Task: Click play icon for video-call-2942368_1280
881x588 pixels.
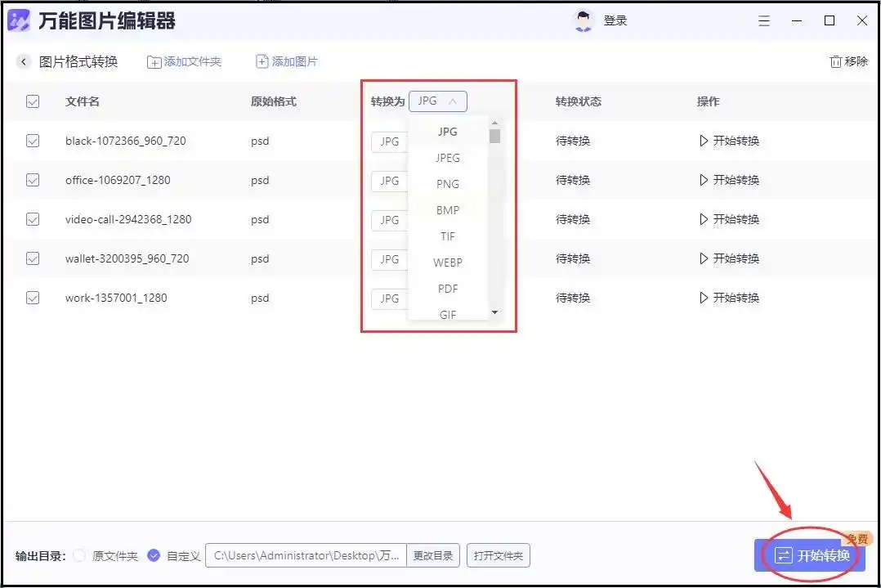Action: click(x=704, y=219)
